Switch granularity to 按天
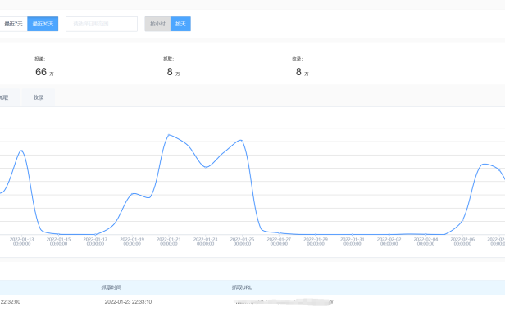Screen dimensions: 505x311 click(x=180, y=24)
